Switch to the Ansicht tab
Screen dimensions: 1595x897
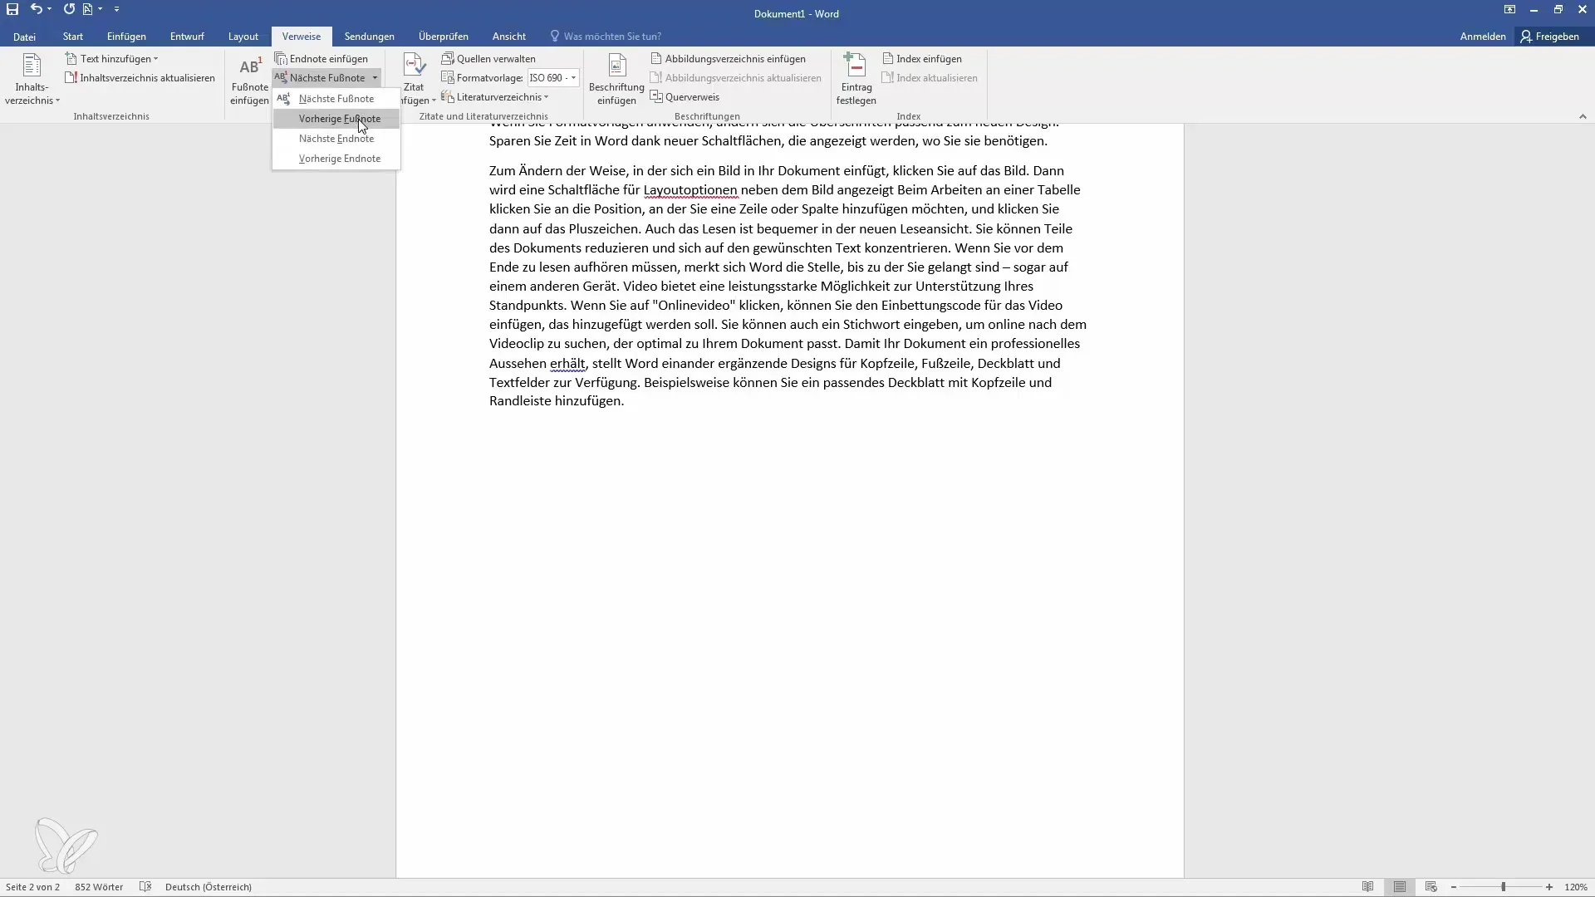[x=508, y=37]
